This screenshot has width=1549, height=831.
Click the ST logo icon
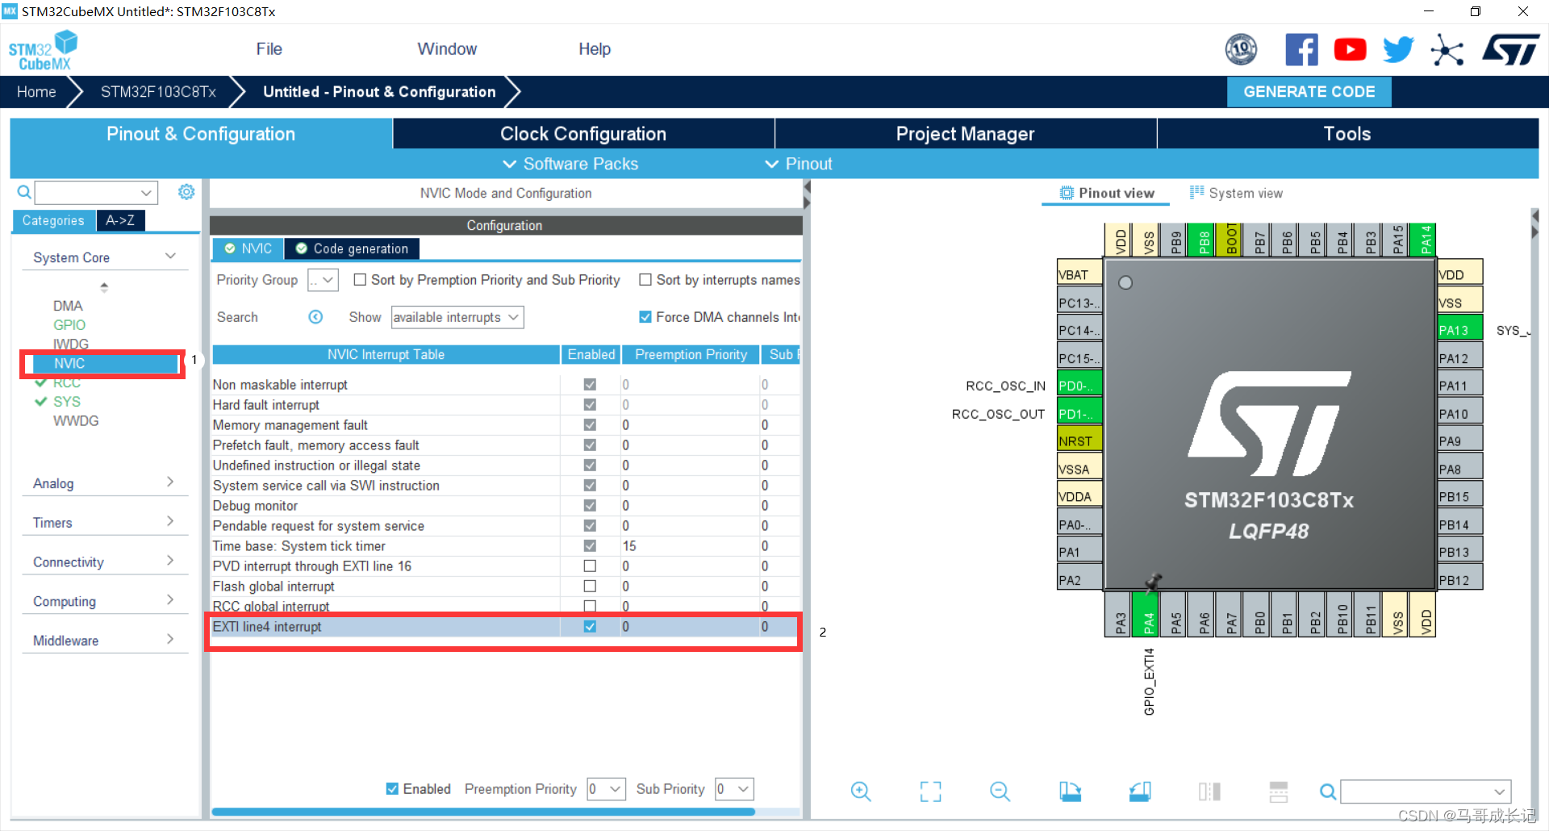coord(1511,49)
